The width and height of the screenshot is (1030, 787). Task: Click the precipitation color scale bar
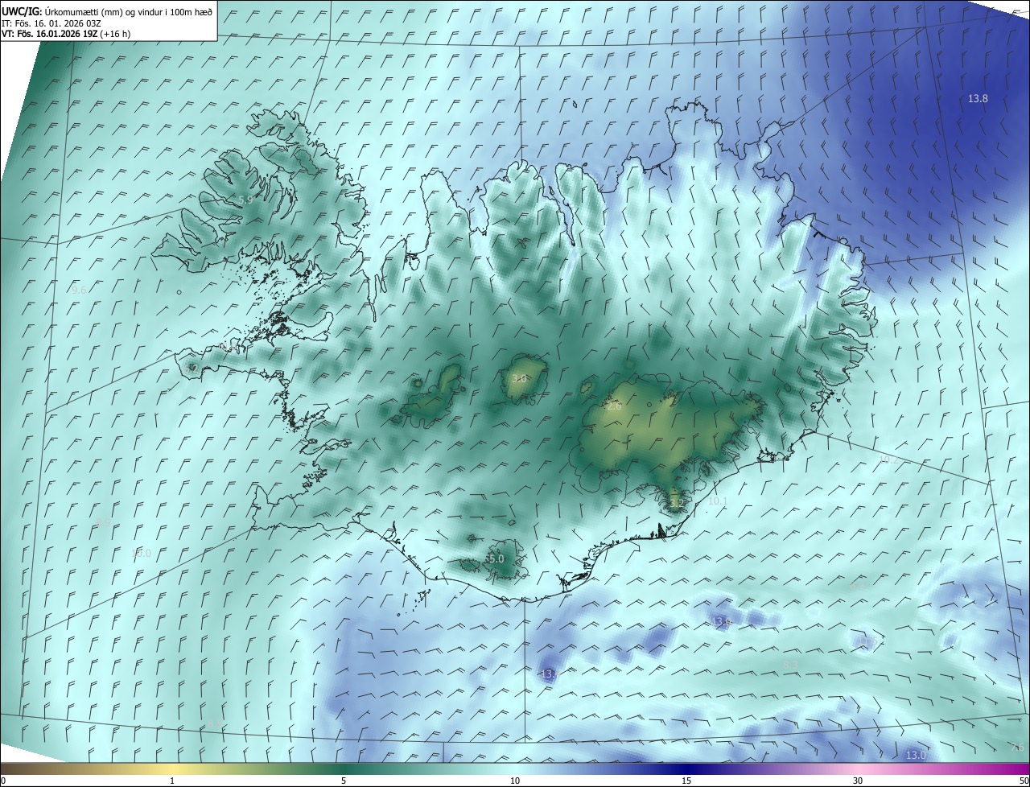point(515,768)
